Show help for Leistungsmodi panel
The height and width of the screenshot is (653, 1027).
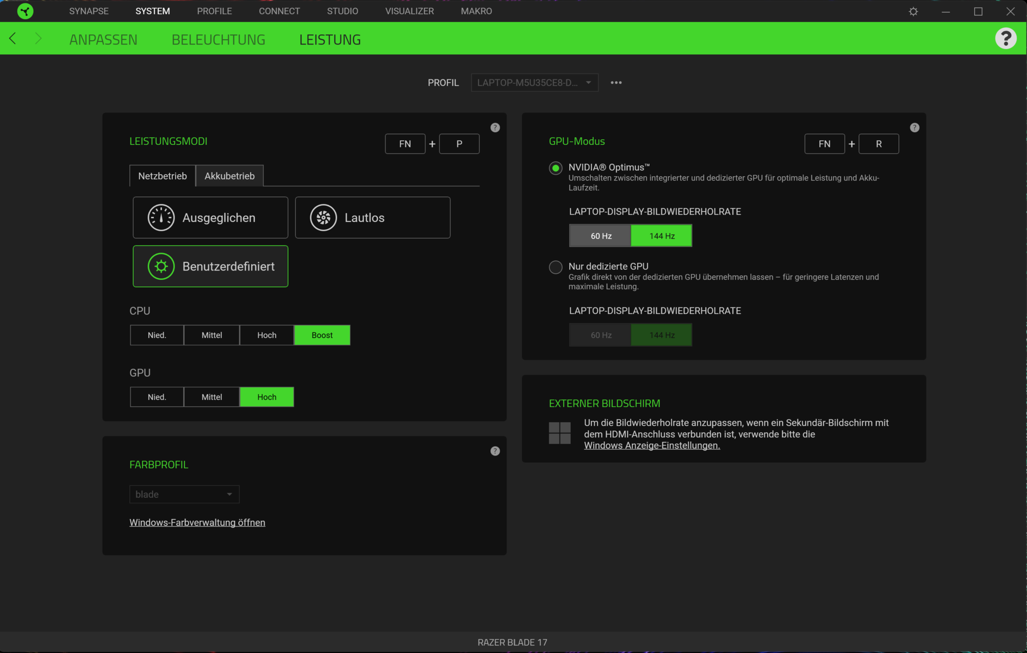click(x=495, y=127)
